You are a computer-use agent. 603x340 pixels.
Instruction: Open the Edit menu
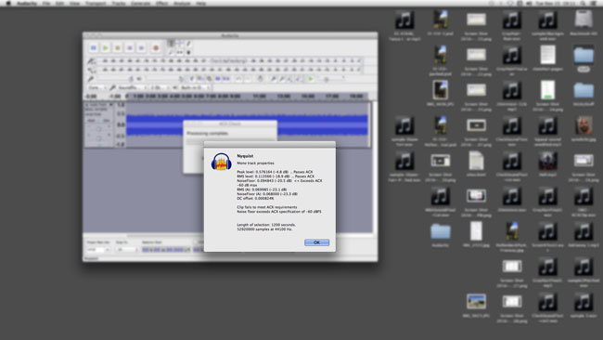click(59, 3)
